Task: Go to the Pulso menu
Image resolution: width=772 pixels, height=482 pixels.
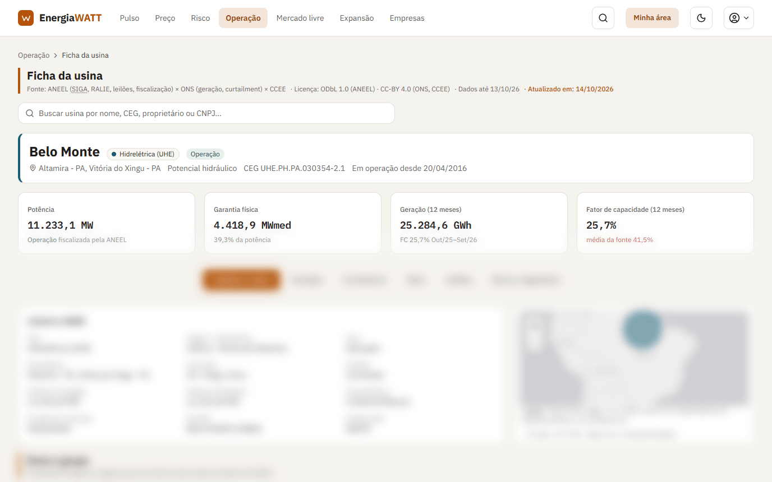Action: [130, 18]
